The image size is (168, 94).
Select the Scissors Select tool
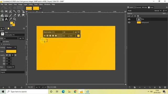pyautogui.click(x=10, y=11)
